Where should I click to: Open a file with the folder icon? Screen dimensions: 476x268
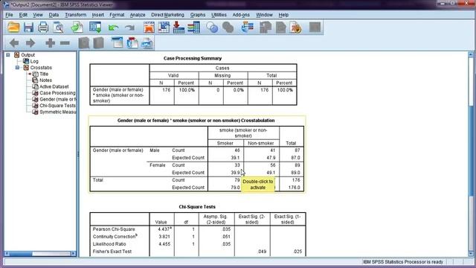click(x=13, y=28)
